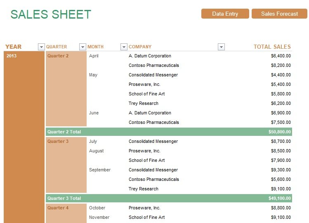Open the COMPANY column filter dropdown
This screenshot has height=223, width=309.
pyautogui.click(x=221, y=47)
